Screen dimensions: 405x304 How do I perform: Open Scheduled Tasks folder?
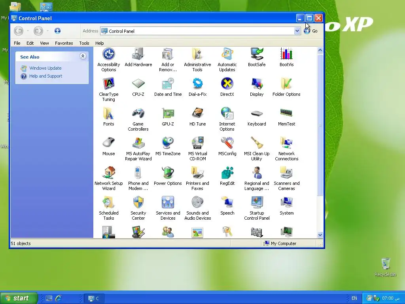(108, 208)
